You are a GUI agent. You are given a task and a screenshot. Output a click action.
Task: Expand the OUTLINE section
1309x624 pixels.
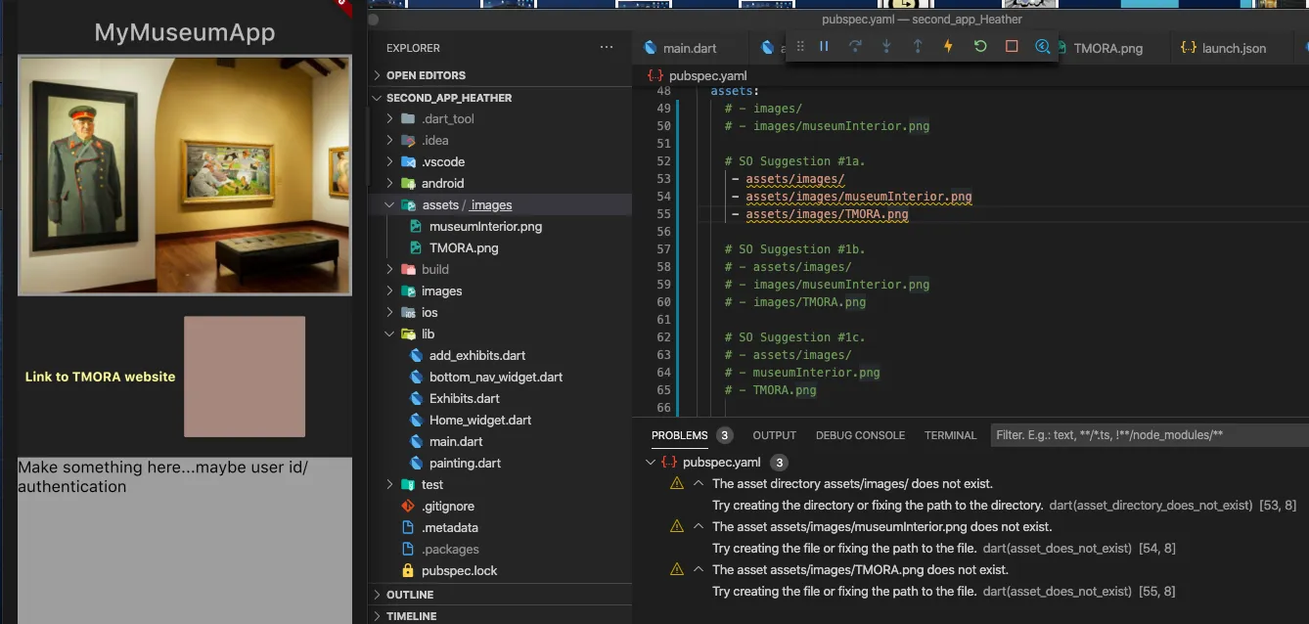click(410, 595)
